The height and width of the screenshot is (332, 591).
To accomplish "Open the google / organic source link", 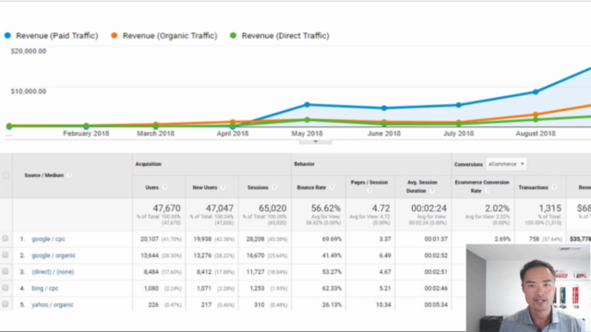I will coord(54,255).
